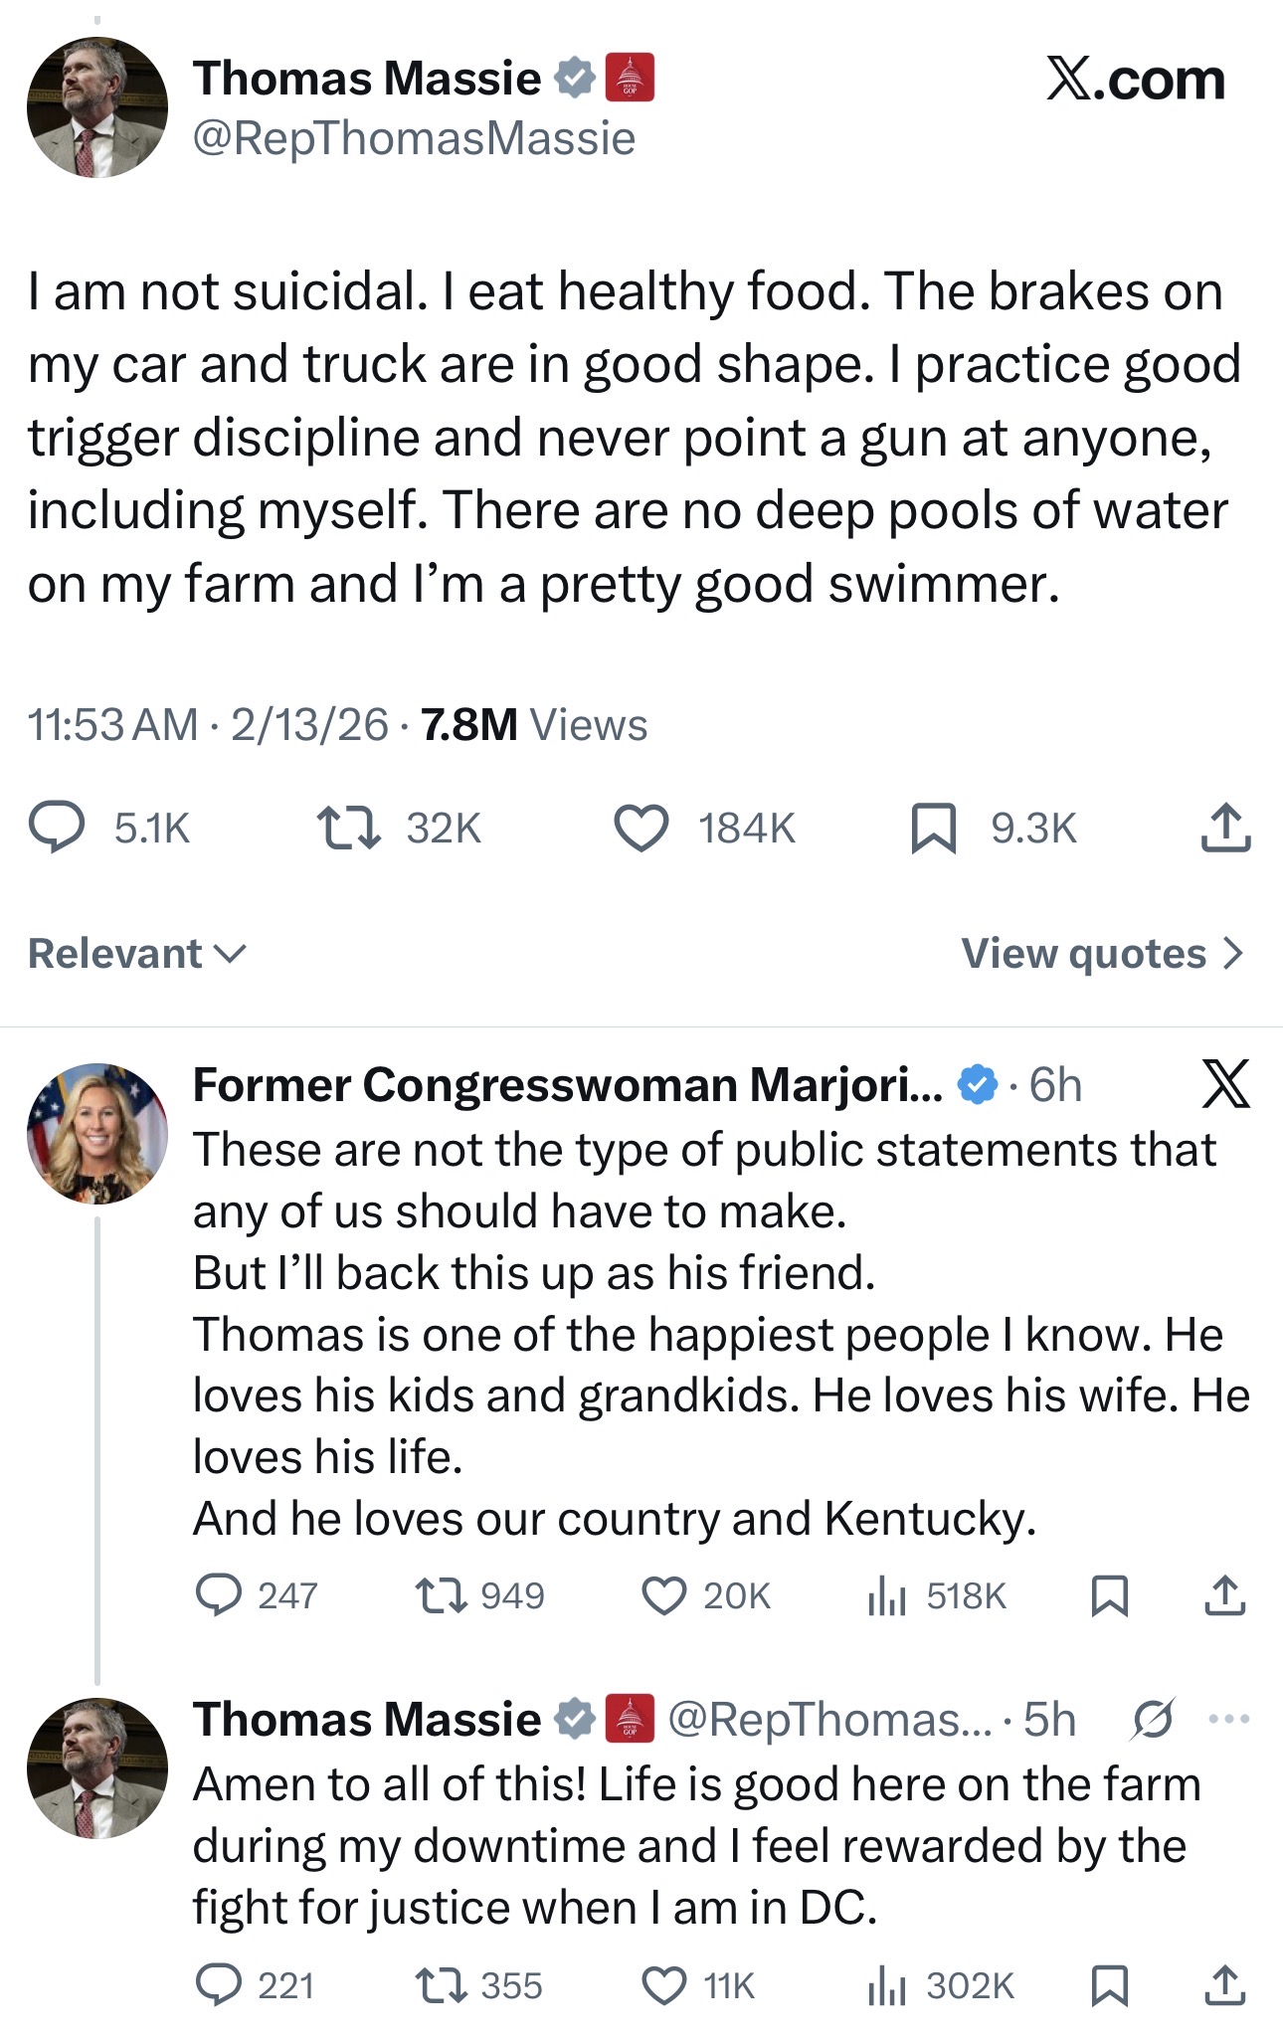This screenshot has height=2042, width=1283.
Task: Open View quotes link
Action: coord(1102,953)
